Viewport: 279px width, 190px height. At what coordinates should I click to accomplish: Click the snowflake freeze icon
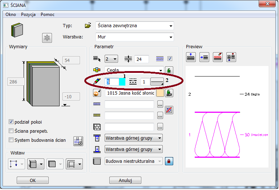(x=47, y=38)
